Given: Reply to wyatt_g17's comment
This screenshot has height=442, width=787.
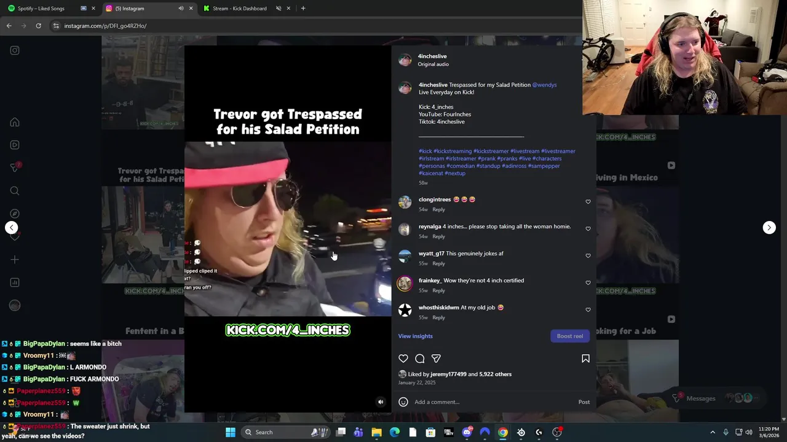Looking at the screenshot, I should (438, 263).
